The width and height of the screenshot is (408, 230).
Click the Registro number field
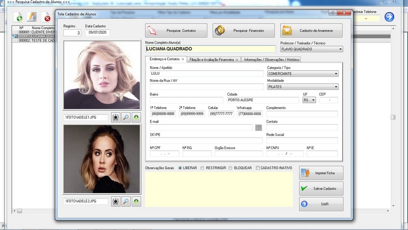pyautogui.click(x=72, y=33)
